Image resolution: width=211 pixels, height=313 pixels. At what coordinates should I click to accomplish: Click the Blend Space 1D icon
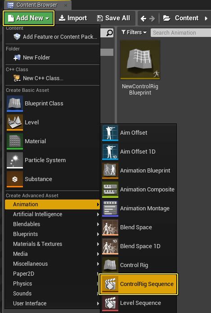click(x=110, y=246)
